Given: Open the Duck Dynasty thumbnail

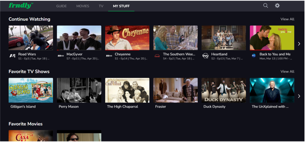Looking at the screenshot, I should pos(224,90).
